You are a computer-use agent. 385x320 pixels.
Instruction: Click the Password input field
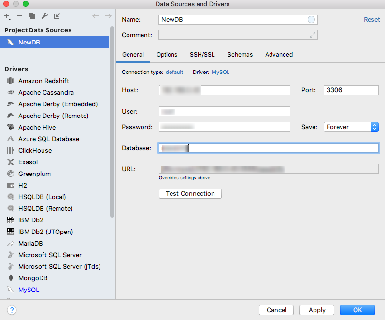tap(225, 127)
